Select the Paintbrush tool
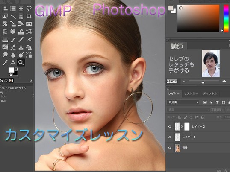 click(13, 39)
